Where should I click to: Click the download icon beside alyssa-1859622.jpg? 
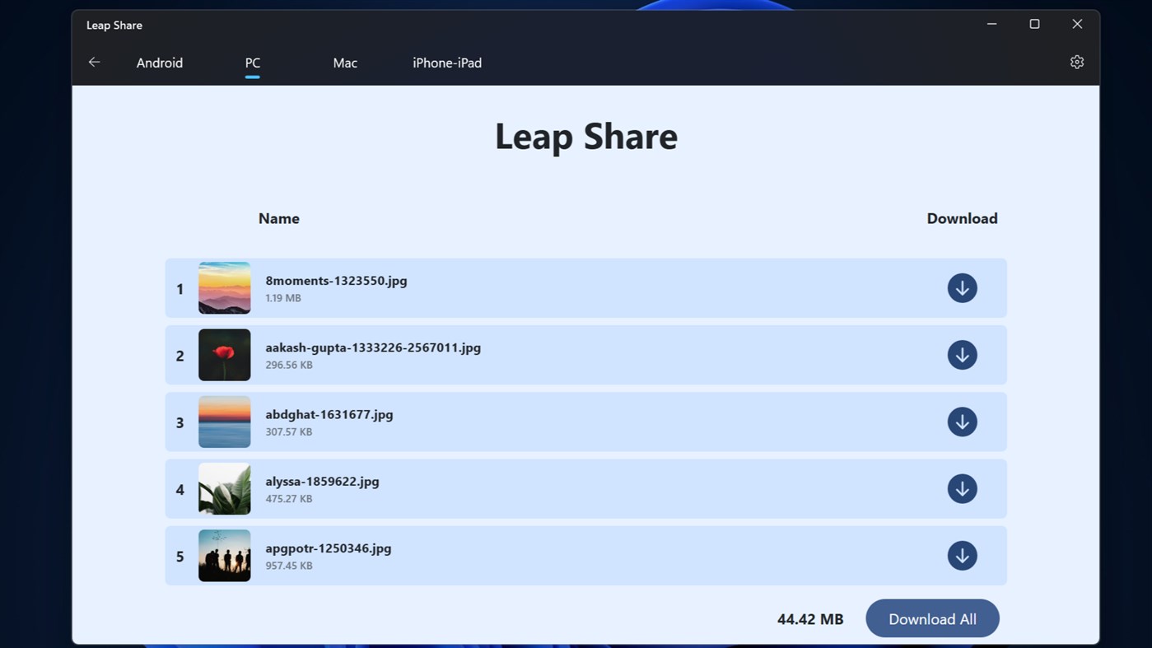tap(962, 488)
